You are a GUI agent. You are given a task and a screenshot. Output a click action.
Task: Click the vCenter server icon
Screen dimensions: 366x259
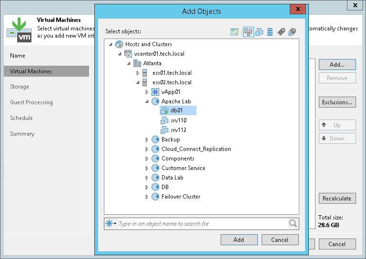click(128, 54)
